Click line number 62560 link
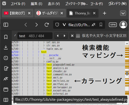 [15, 55]
